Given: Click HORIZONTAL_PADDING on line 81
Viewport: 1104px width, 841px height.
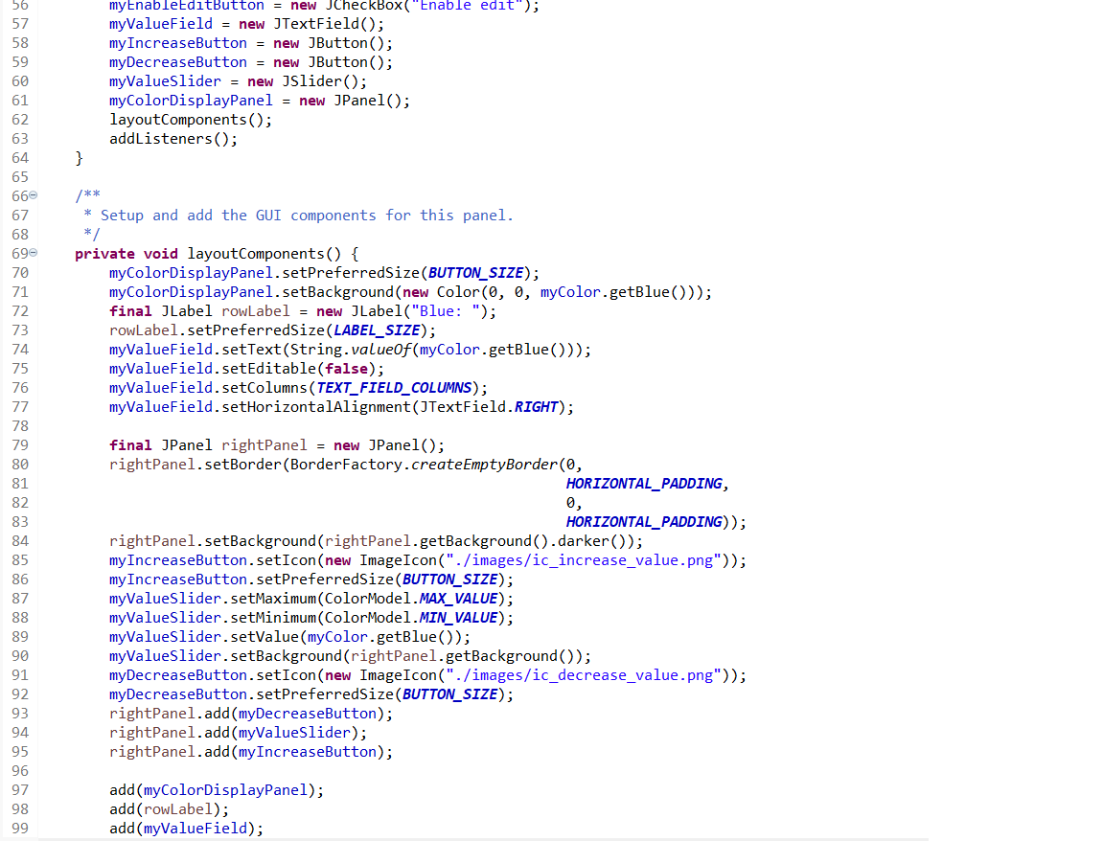Looking at the screenshot, I should pyautogui.click(x=644, y=484).
